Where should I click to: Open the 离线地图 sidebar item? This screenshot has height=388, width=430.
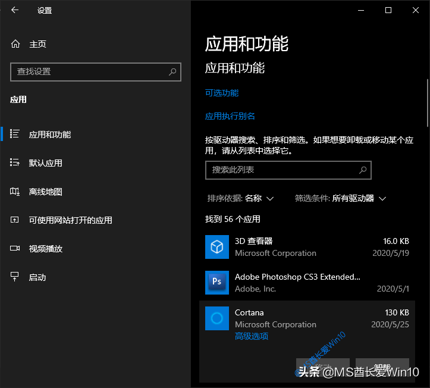[x=95, y=191]
